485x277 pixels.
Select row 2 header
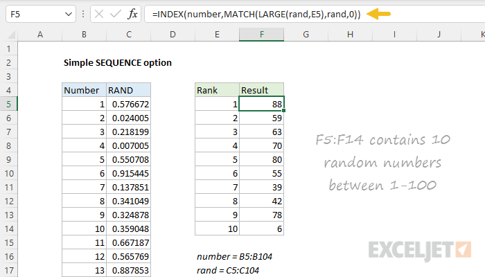[8, 62]
